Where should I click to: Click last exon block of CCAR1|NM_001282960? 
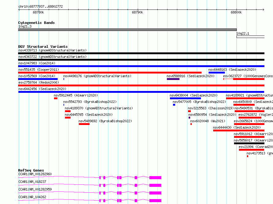(x=155, y=178)
